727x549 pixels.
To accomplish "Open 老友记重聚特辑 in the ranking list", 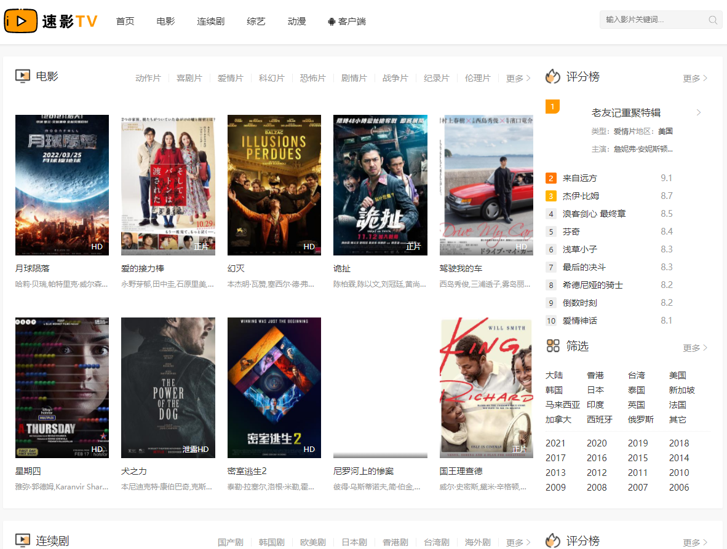I will 626,112.
